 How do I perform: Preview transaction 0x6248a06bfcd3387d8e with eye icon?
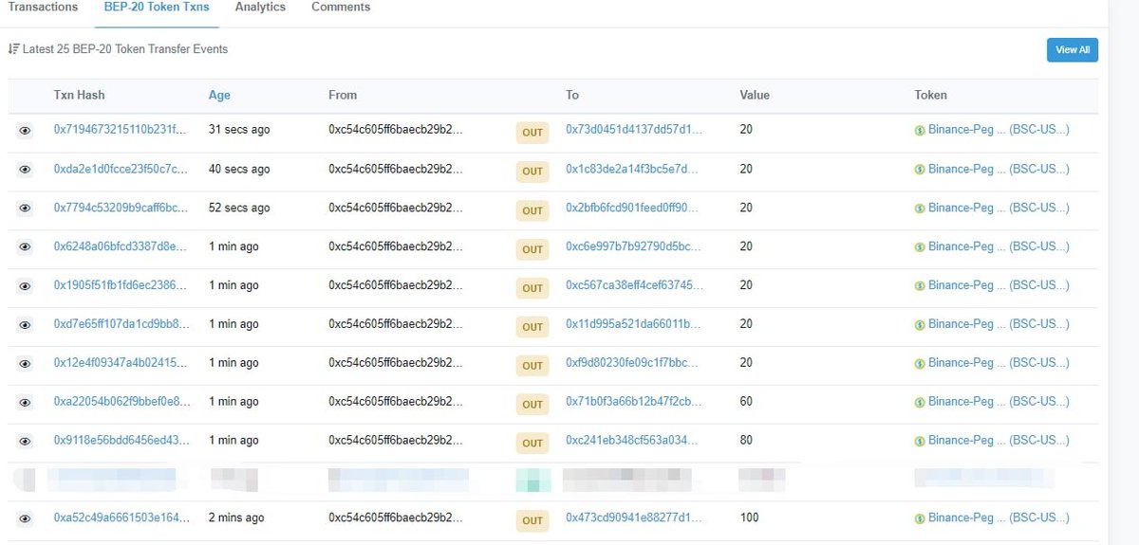[x=25, y=247]
